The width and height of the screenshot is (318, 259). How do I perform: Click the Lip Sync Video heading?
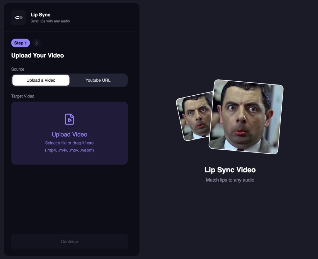[x=230, y=170]
